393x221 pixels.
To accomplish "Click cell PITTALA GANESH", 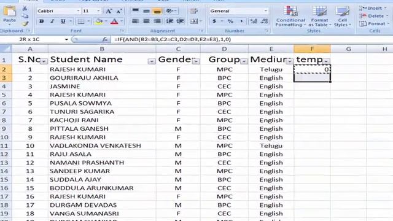I will 102,129.
